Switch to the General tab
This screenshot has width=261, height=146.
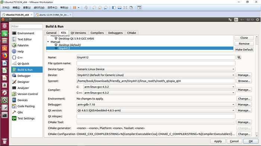pos(51,33)
